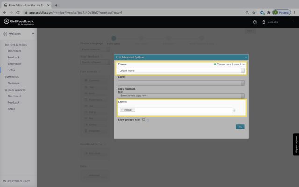Viewport: 299px width, 187px height.
Task: Click the Websites compass icon in sidebar
Action: (5, 34)
